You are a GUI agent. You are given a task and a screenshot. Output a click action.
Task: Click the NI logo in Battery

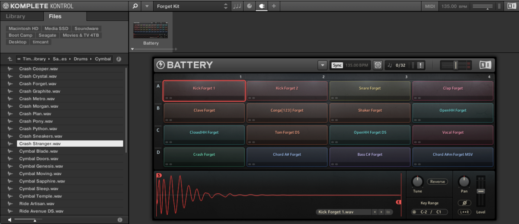tap(485, 65)
